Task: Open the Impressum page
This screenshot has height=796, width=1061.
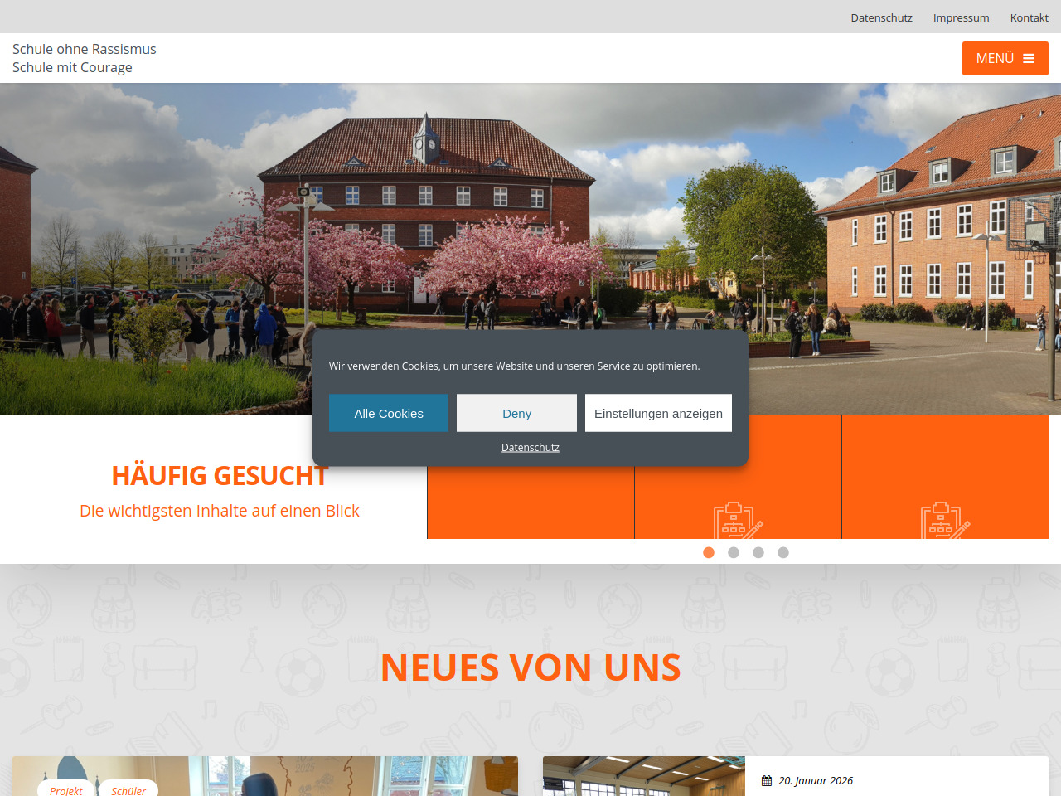Action: (x=961, y=17)
